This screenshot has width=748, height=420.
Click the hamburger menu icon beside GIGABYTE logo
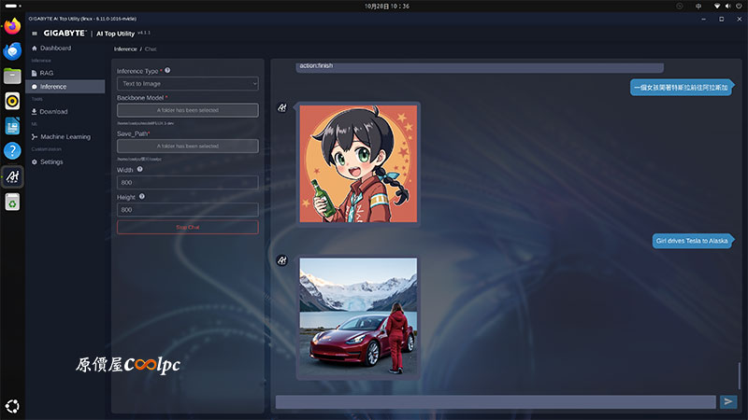(x=35, y=33)
